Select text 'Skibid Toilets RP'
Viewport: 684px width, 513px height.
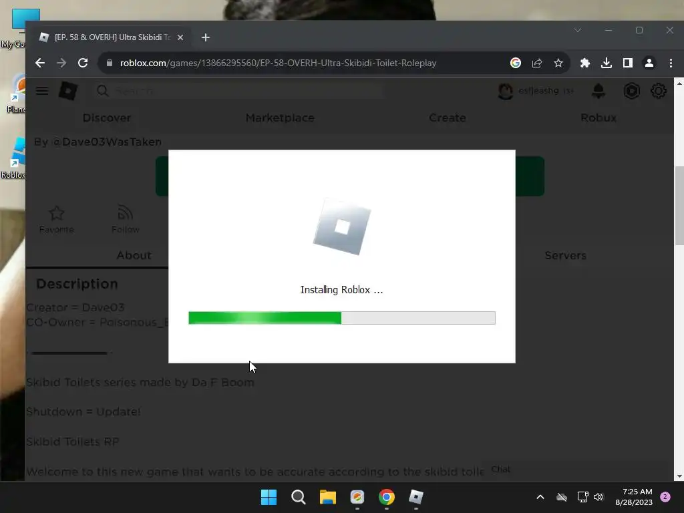[x=72, y=442]
